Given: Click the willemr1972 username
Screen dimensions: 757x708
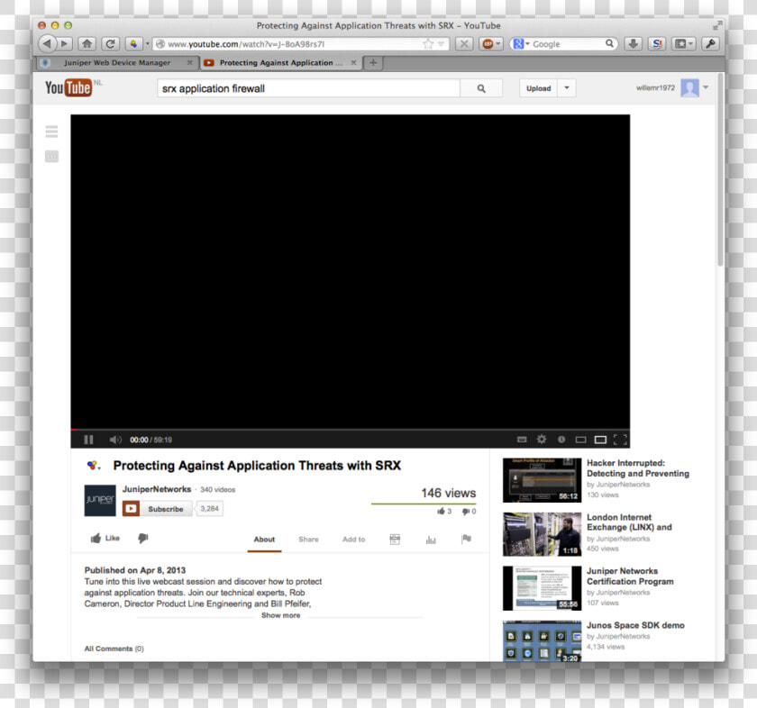Looking at the screenshot, I should point(655,88).
